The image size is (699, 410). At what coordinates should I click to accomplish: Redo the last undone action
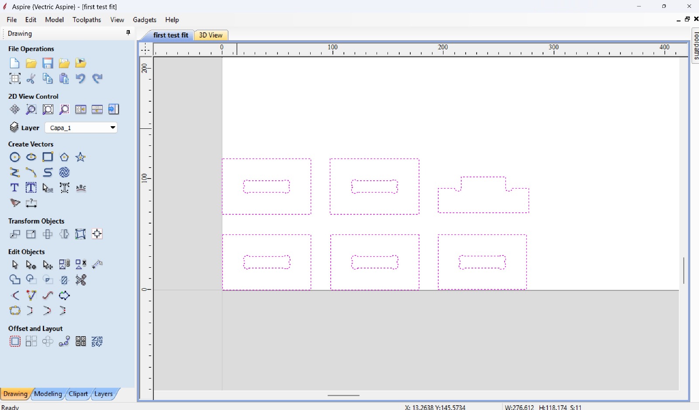point(97,79)
